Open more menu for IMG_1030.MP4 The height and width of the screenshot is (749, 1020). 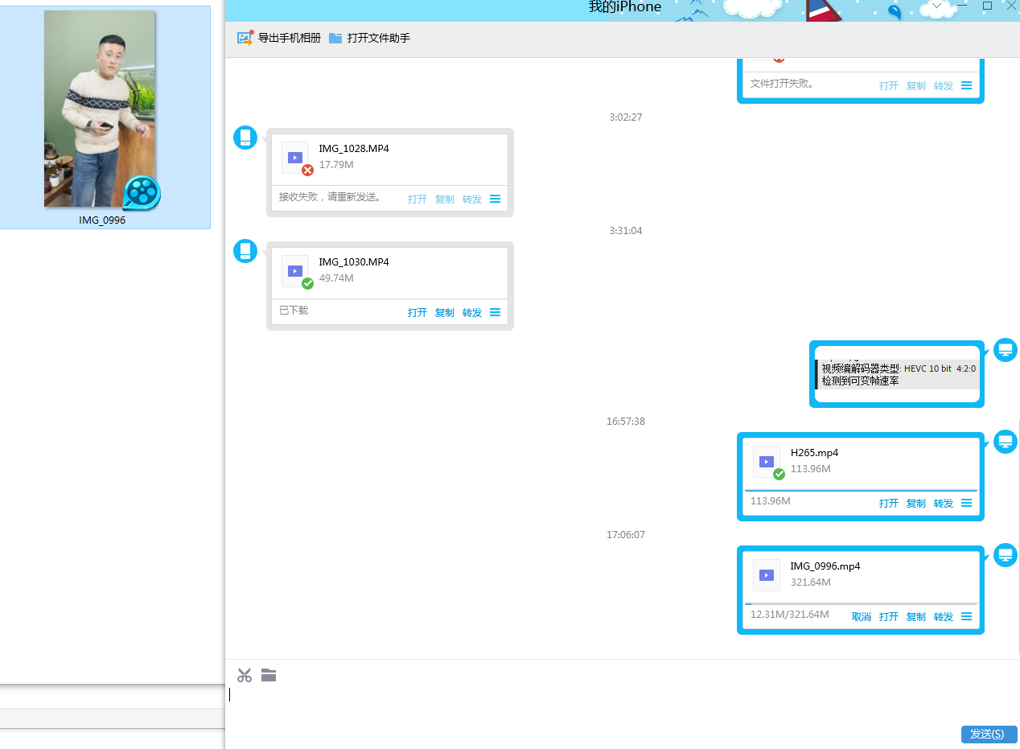[x=496, y=312]
